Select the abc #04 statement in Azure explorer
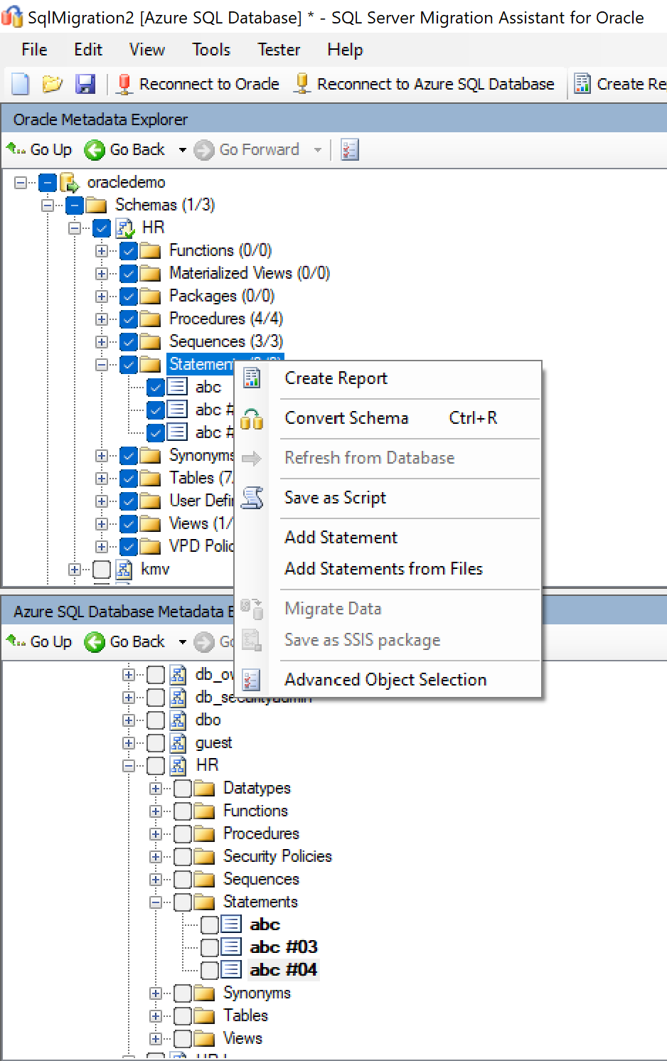The image size is (667, 1061). coord(282,969)
